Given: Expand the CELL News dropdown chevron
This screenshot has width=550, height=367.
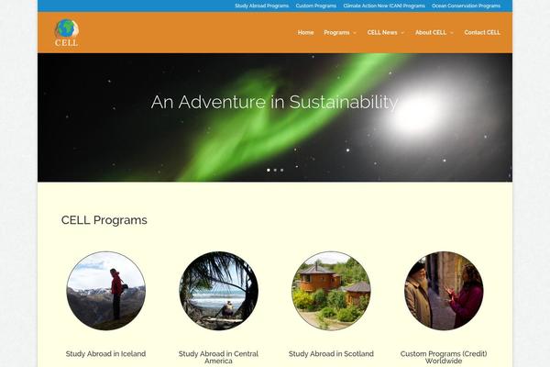Looking at the screenshot, I should [x=402, y=33].
